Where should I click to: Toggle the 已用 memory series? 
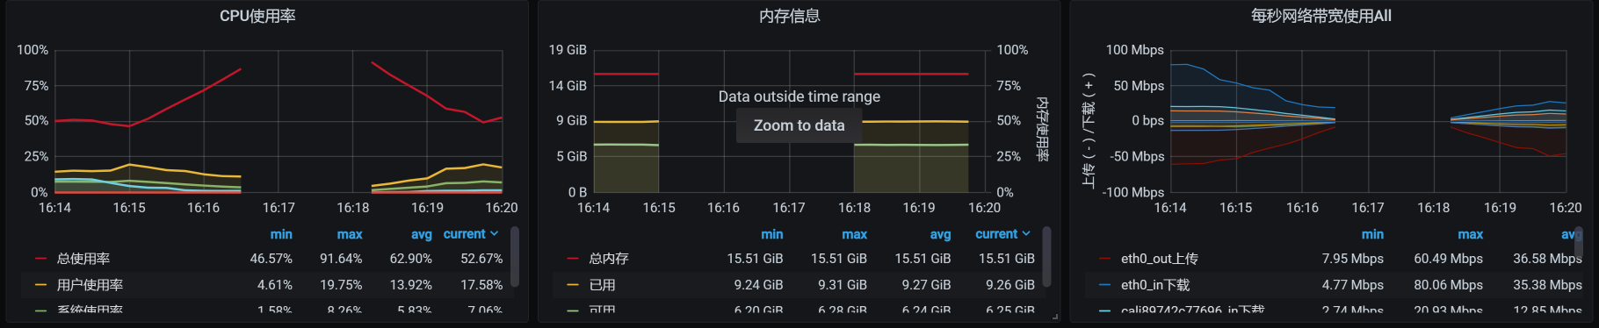(x=602, y=285)
